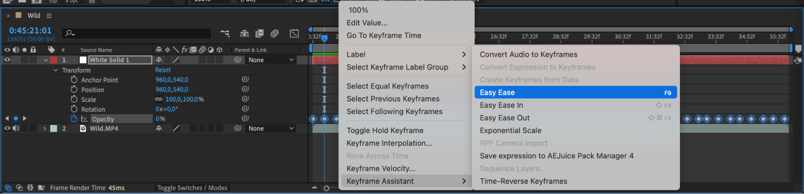This screenshot has width=804, height=194.
Task: Expand the Wild.MP4 layer properties
Action: [45, 129]
